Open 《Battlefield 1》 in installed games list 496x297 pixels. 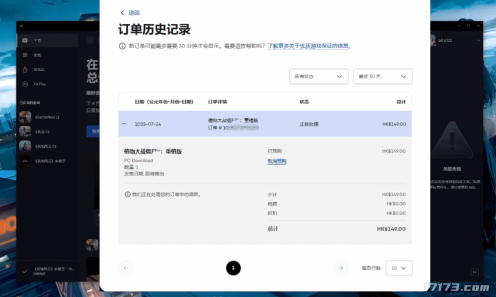[x=48, y=117]
